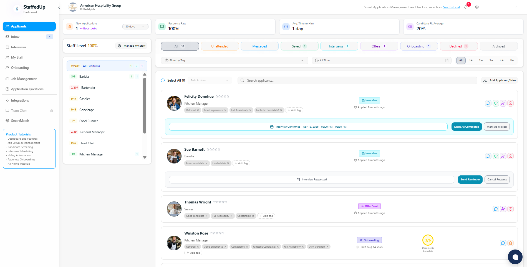Click Mark As Completed button

tap(467, 127)
